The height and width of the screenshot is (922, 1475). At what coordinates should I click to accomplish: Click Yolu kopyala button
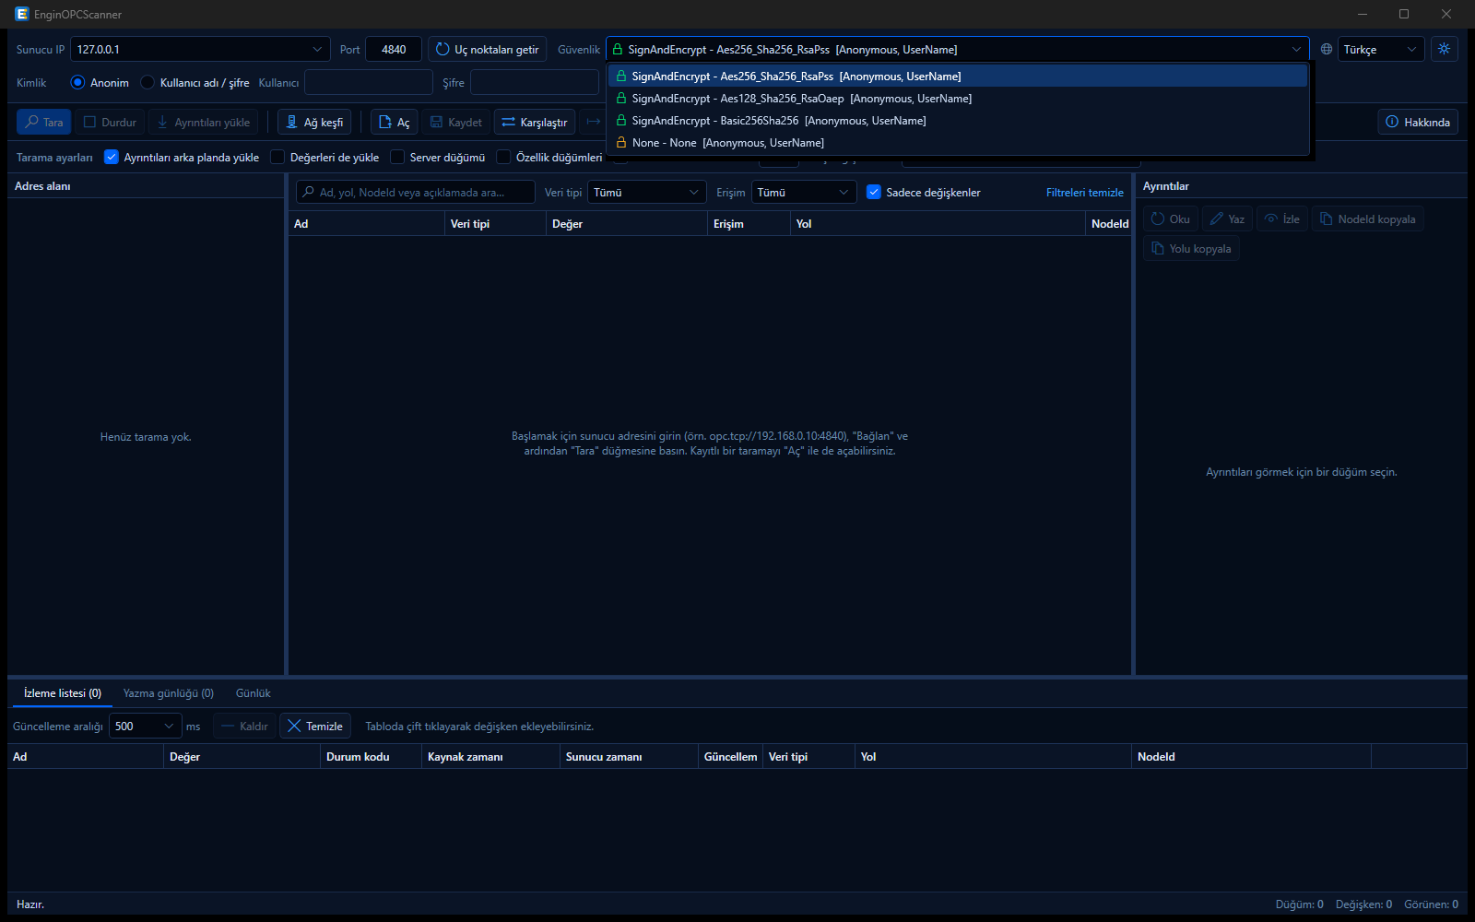pyautogui.click(x=1191, y=248)
